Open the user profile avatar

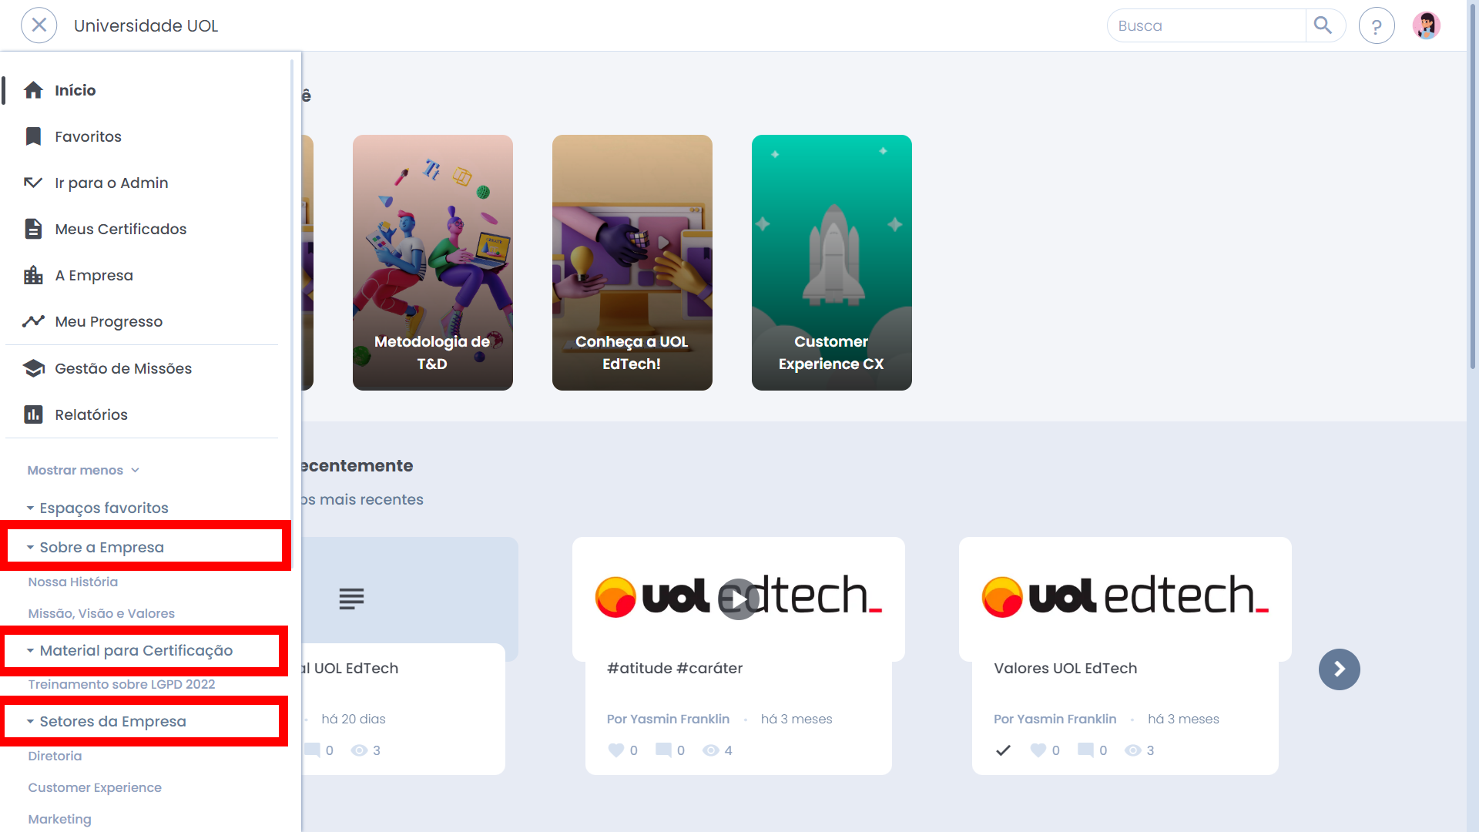point(1427,25)
